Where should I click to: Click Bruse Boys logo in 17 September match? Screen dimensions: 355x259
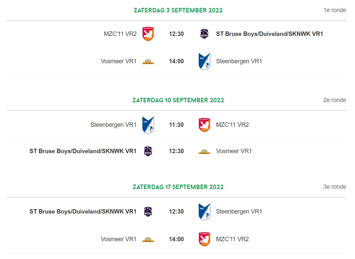point(148,211)
